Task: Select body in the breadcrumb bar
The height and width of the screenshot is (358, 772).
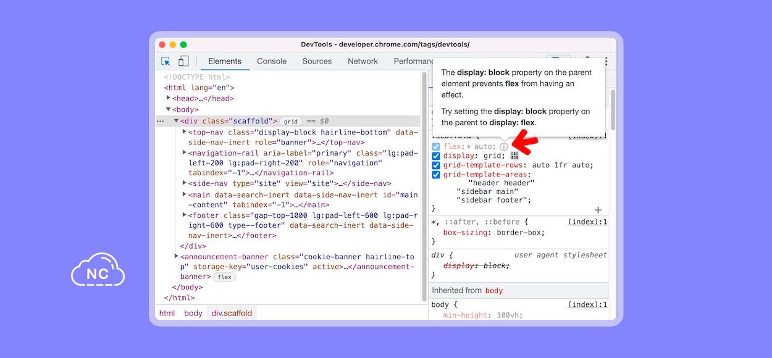Action: [193, 313]
